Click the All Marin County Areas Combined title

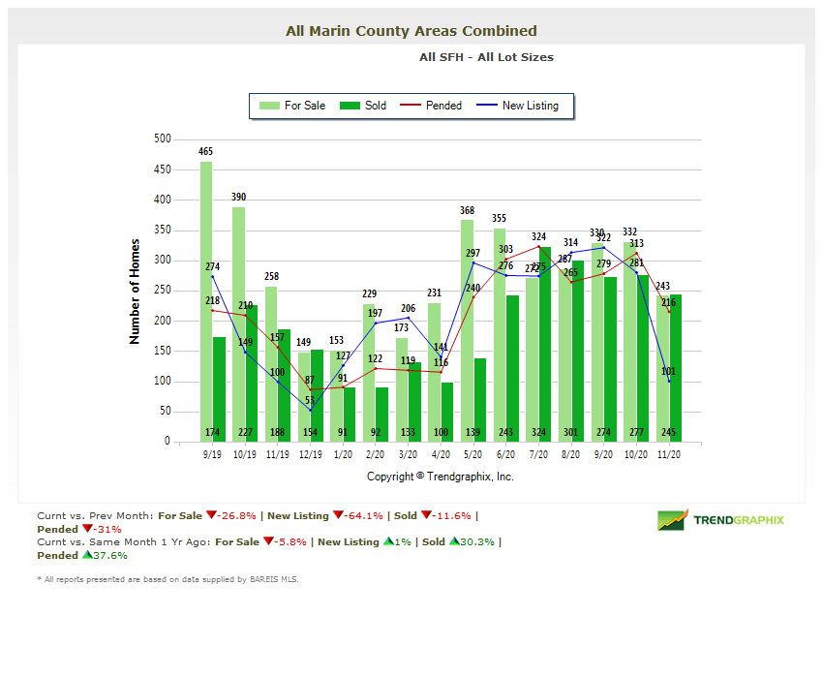411,31
